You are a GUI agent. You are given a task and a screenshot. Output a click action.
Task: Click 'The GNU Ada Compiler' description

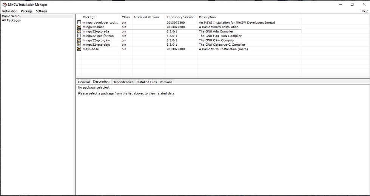point(216,31)
